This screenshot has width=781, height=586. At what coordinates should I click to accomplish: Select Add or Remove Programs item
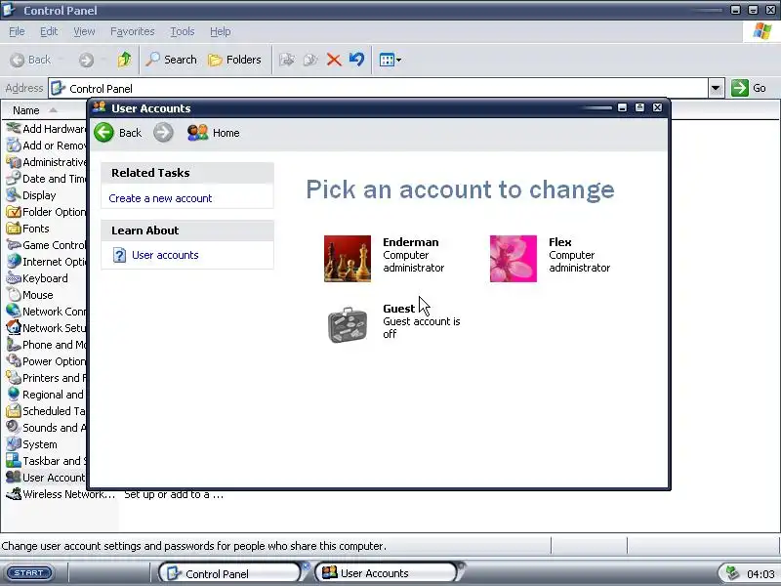tap(46, 146)
